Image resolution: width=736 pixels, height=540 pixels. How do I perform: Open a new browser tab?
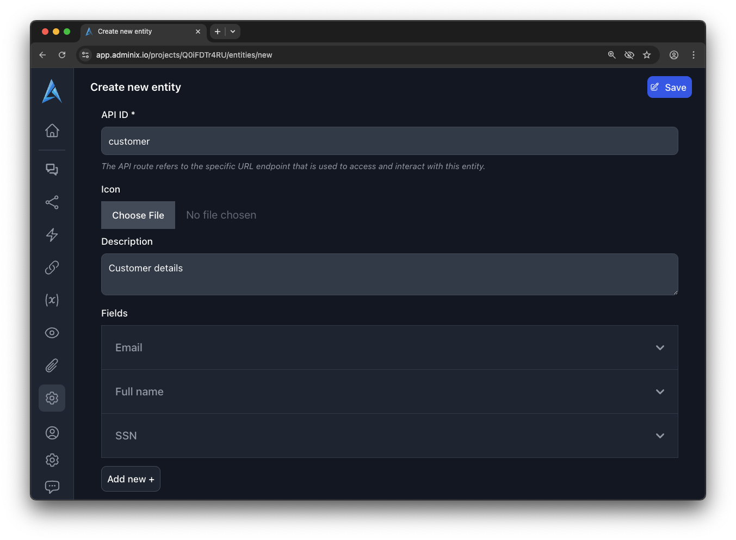coord(218,32)
